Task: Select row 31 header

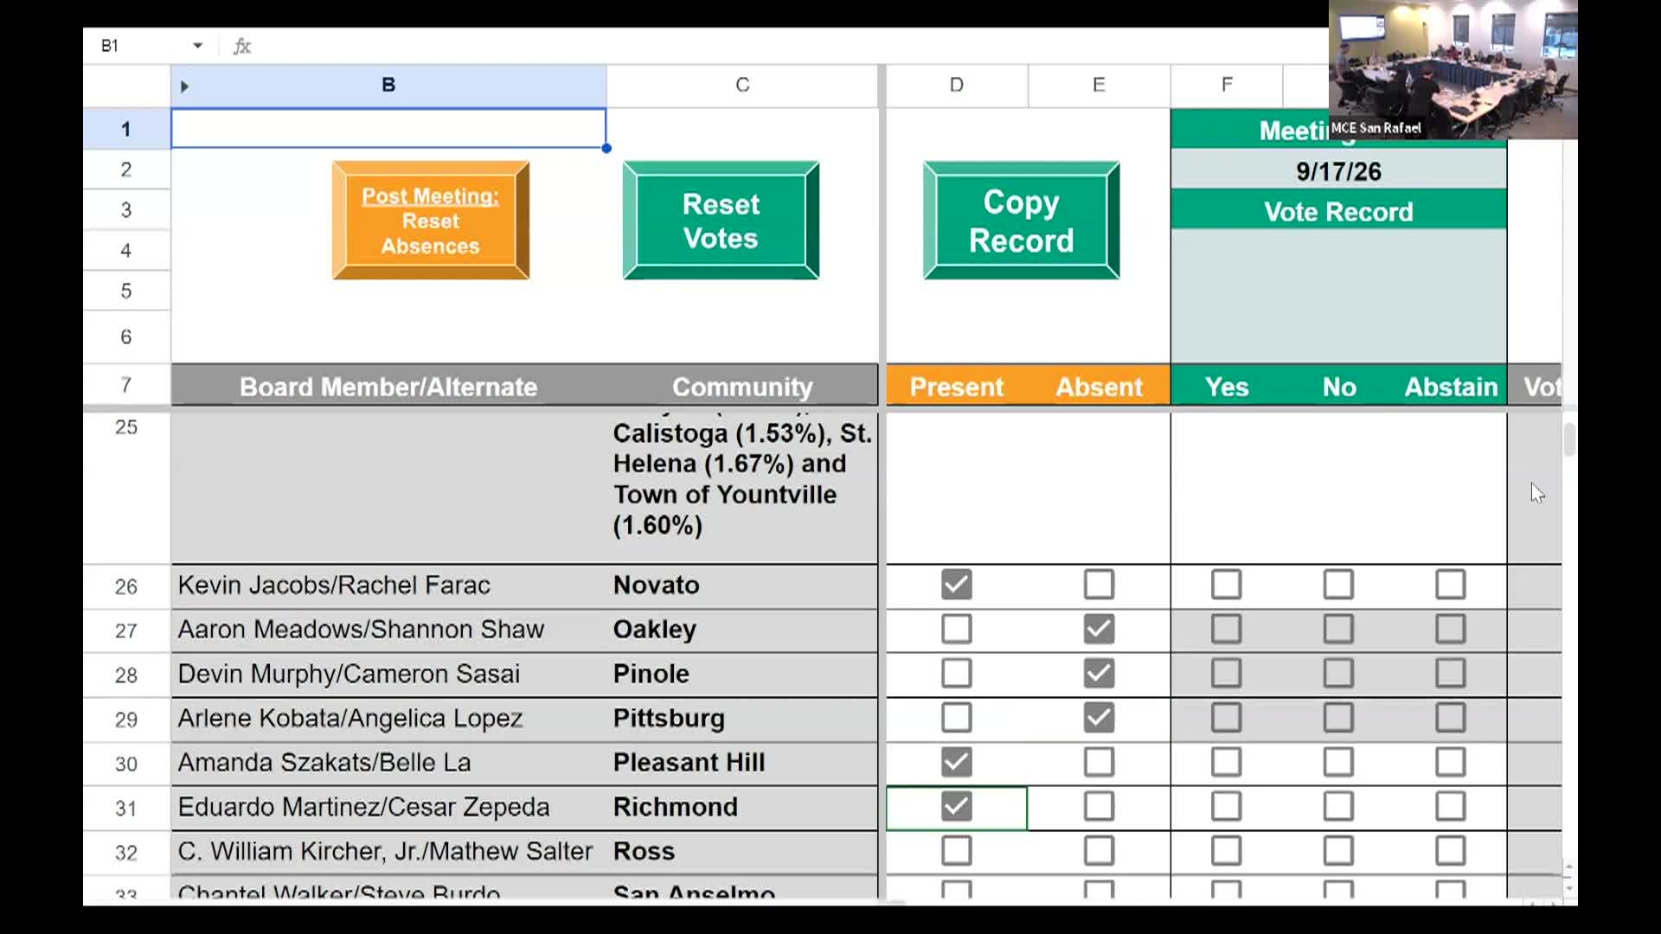Action: [x=126, y=808]
